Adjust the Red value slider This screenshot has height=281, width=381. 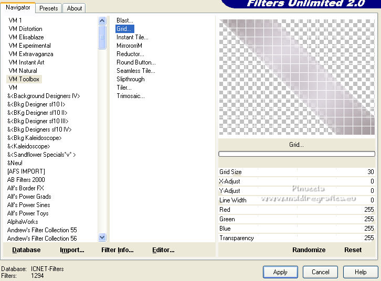click(x=297, y=210)
